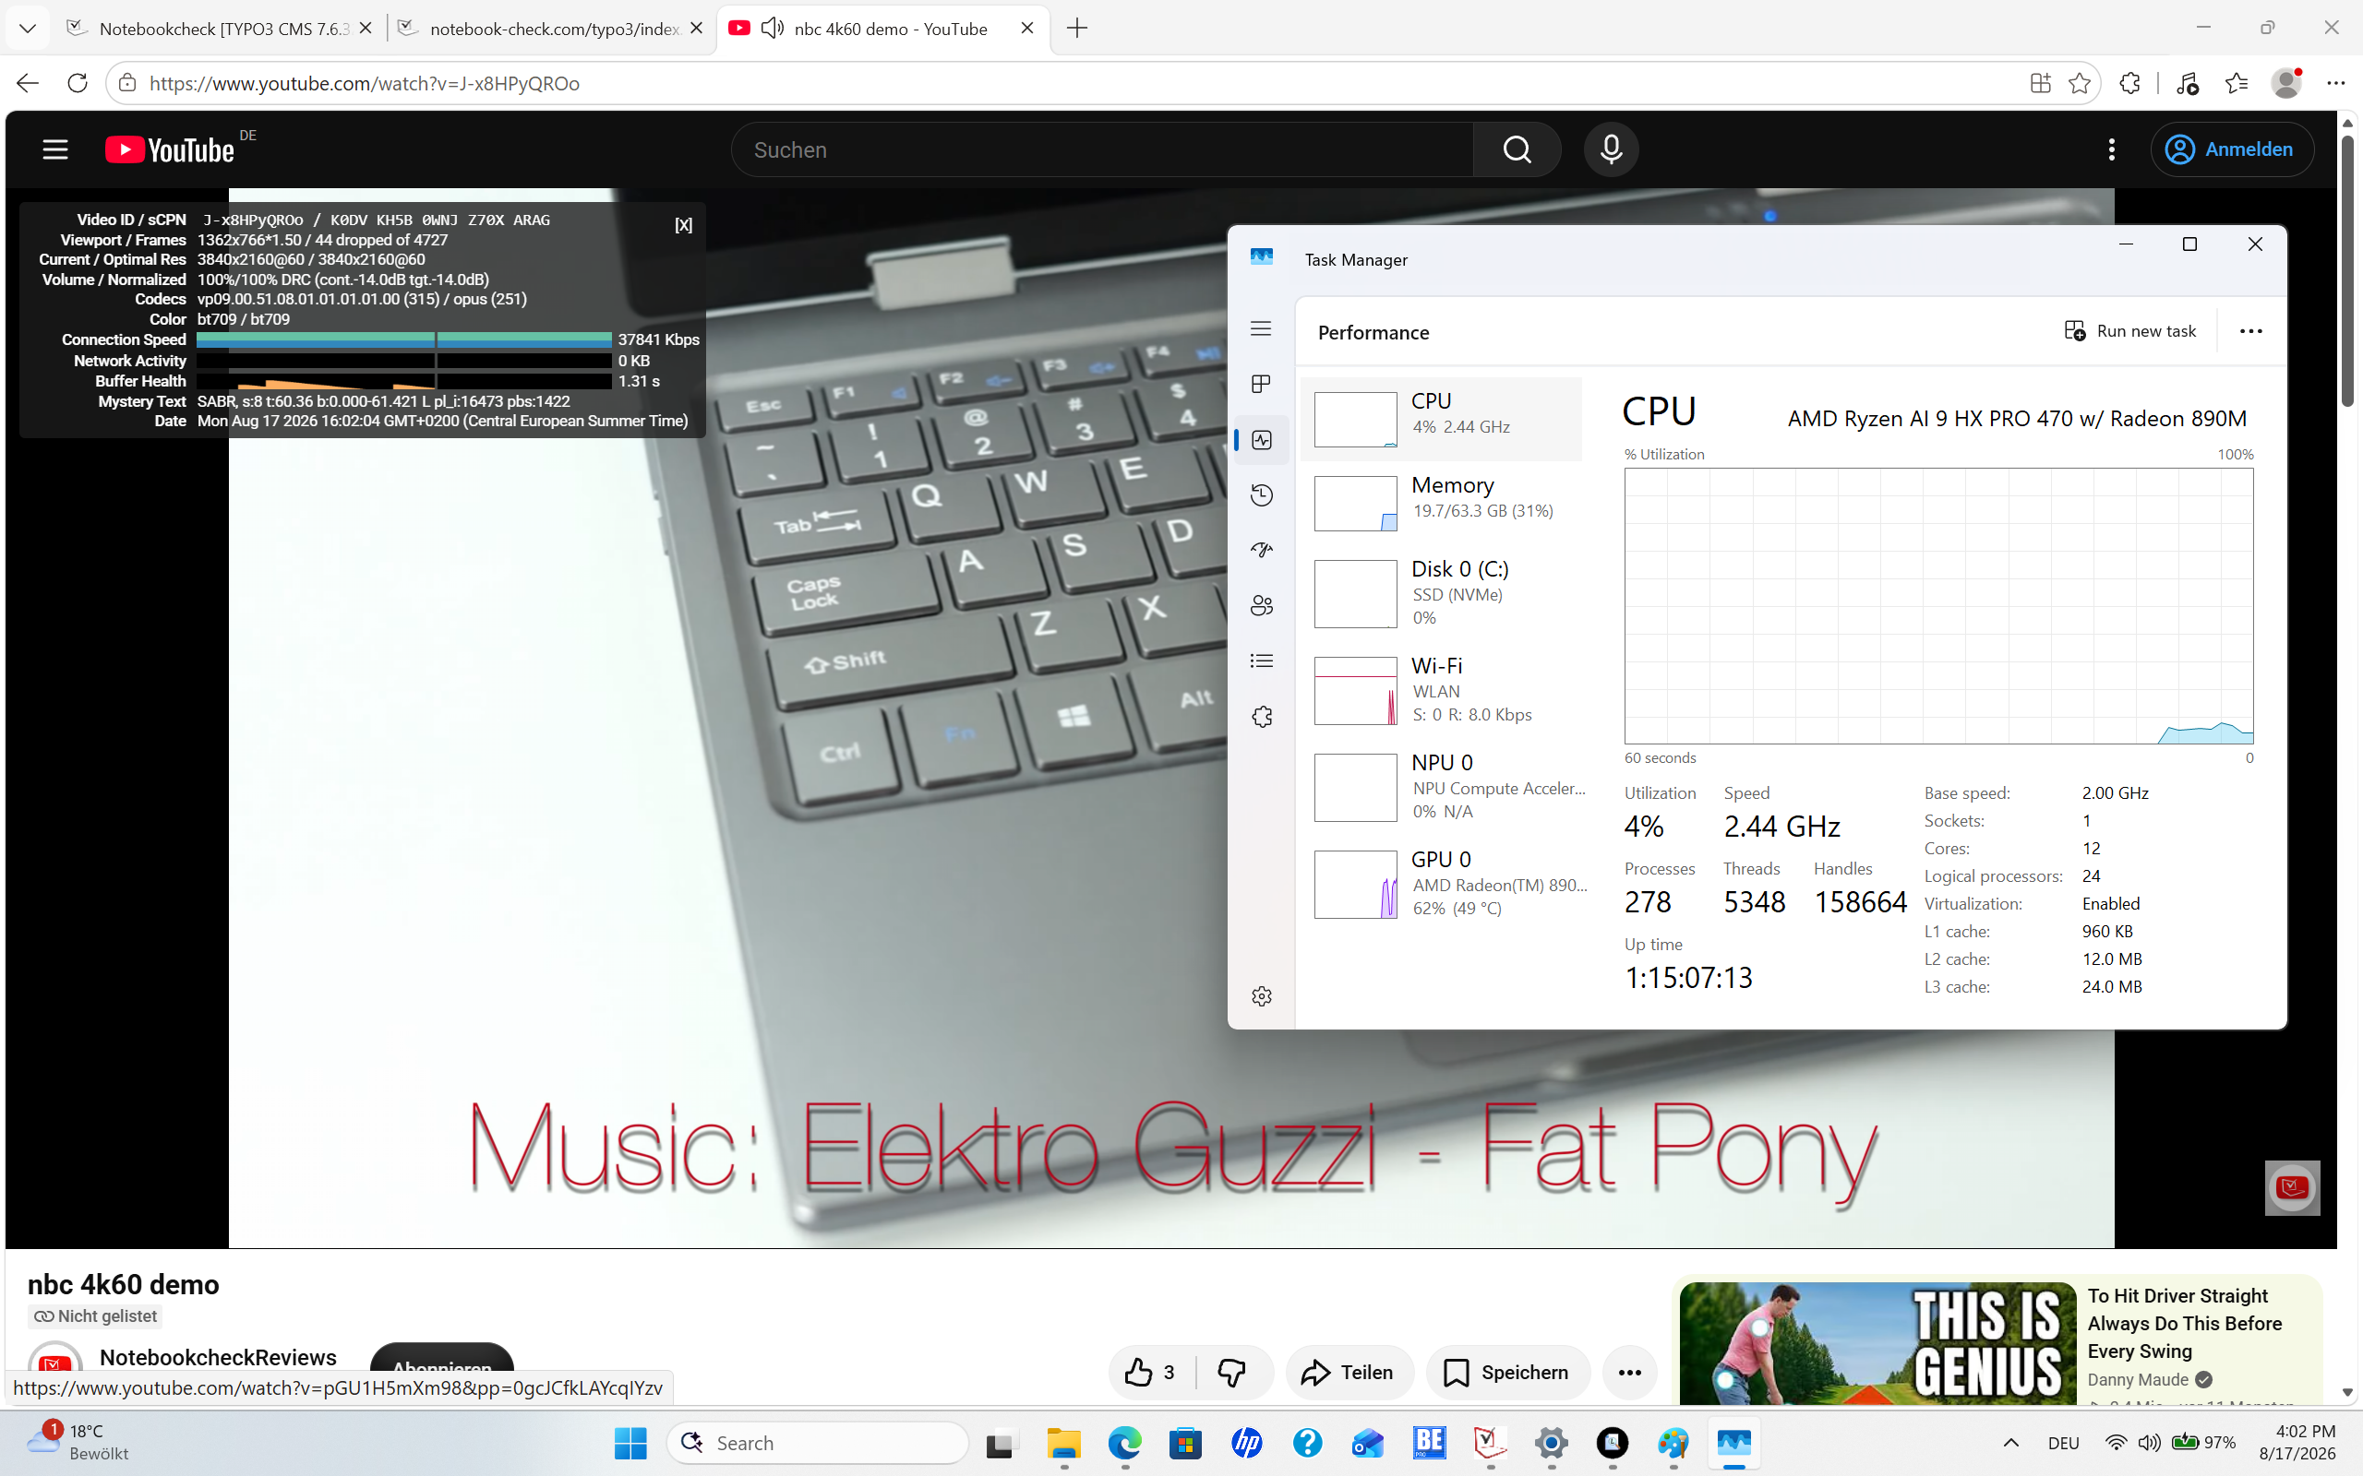Start YouTube voice search with microphone
The width and height of the screenshot is (2363, 1476).
(1611, 149)
